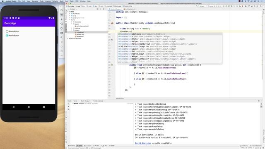Open the Profiler tool window button
This screenshot has height=149, width=265.
click(96, 146)
